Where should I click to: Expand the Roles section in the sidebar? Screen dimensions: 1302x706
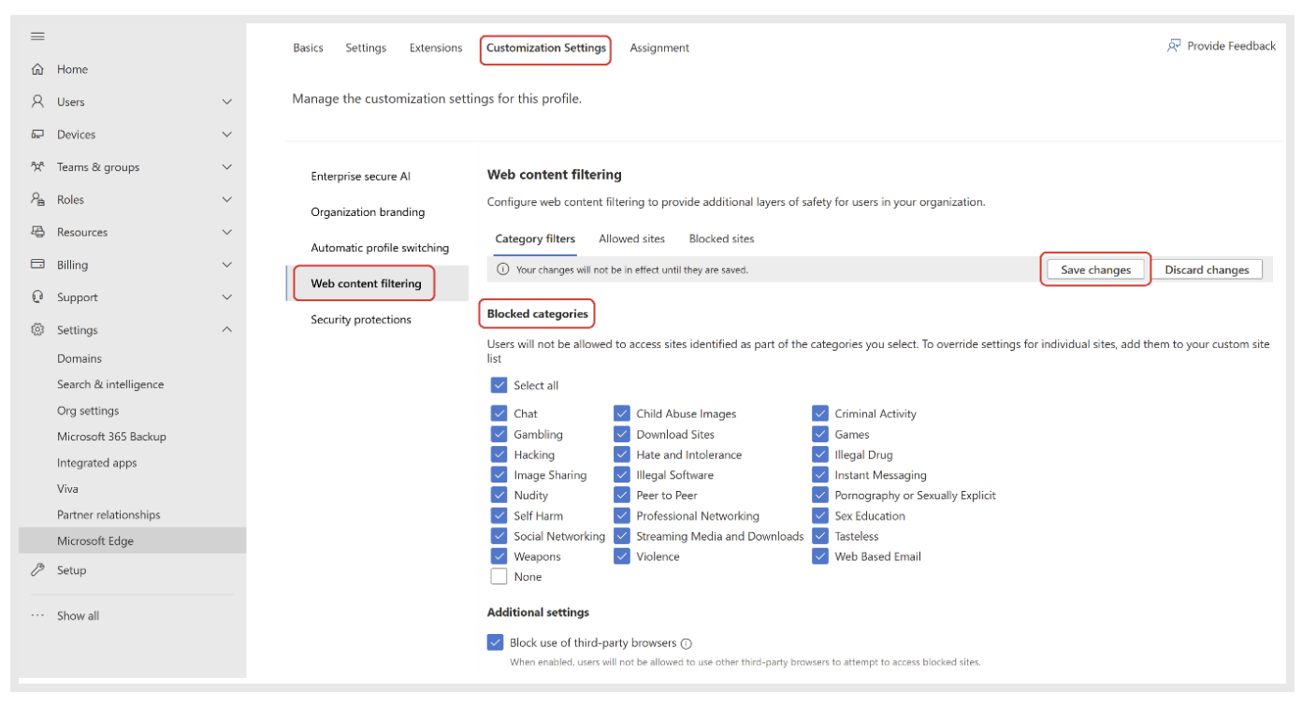click(x=225, y=199)
